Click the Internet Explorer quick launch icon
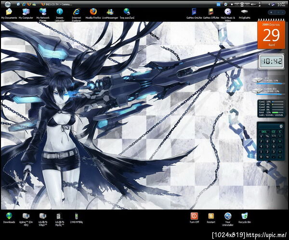Screen dimensions: 289x240 [24, 4]
